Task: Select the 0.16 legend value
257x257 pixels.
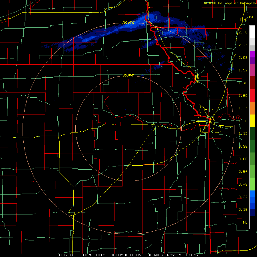Action: click(x=243, y=210)
